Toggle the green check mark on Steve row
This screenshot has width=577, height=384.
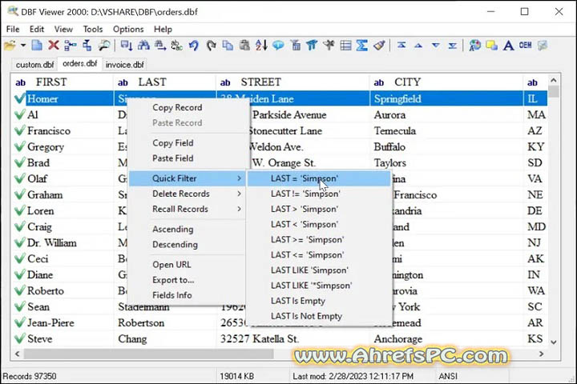(x=20, y=338)
